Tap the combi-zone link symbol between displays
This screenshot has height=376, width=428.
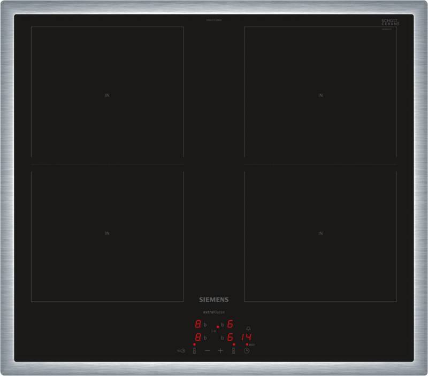point(214,331)
